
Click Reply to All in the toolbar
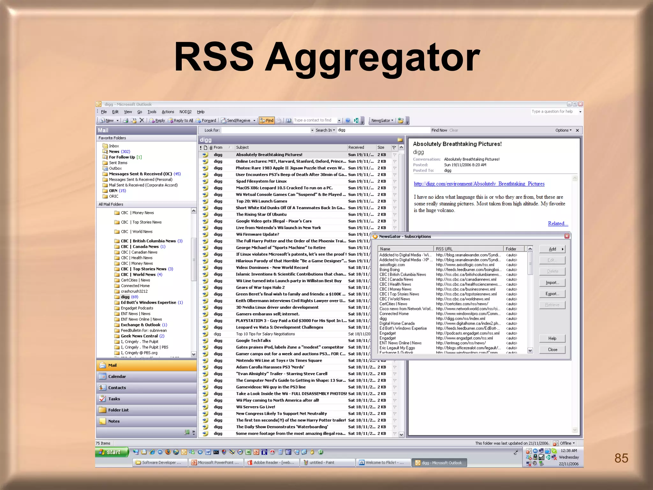coord(180,120)
